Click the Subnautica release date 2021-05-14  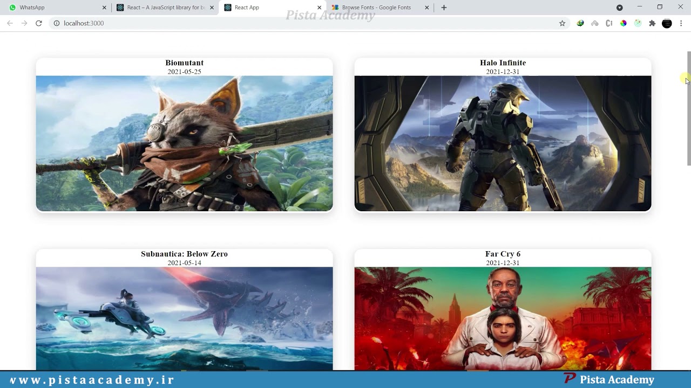pyautogui.click(x=184, y=263)
